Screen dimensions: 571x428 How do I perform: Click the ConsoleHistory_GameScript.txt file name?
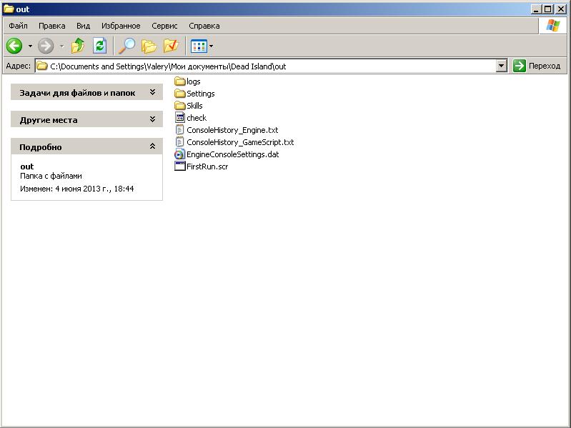(x=240, y=142)
